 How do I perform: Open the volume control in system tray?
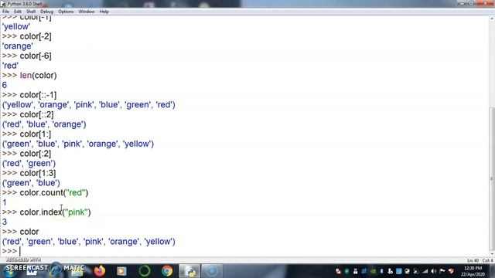[433, 271]
